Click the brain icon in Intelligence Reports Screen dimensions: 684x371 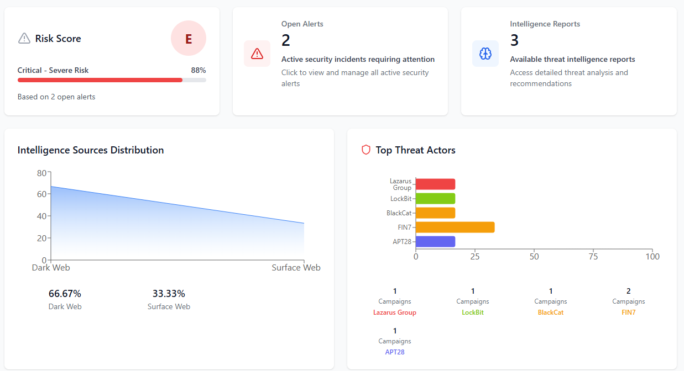(x=485, y=54)
